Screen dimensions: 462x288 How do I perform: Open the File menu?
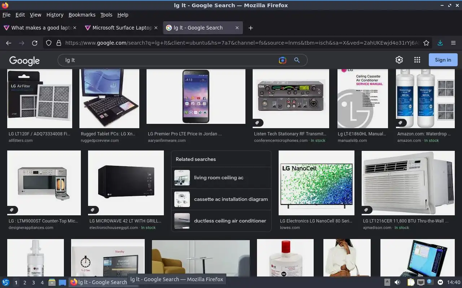click(x=6, y=15)
